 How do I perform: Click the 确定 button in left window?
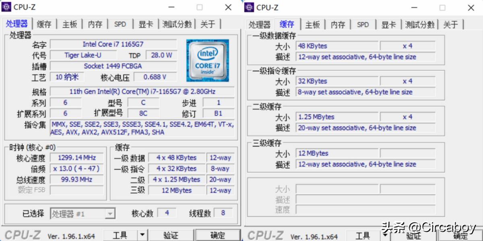coord(218,235)
